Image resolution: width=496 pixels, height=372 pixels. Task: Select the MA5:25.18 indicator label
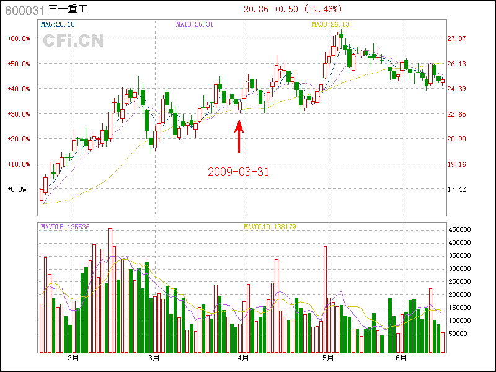coord(58,25)
